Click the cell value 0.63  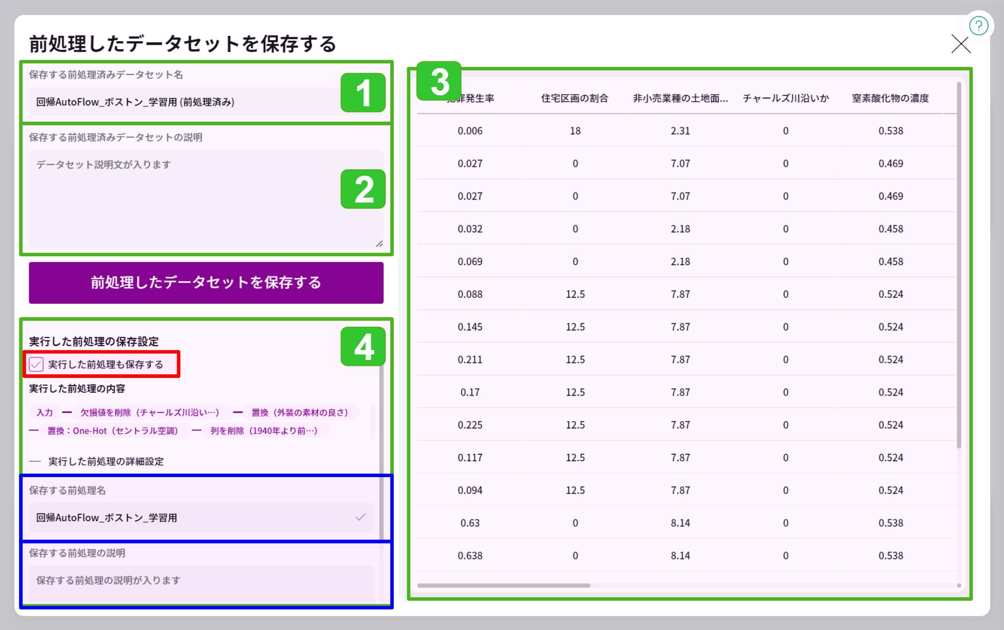tap(470, 523)
